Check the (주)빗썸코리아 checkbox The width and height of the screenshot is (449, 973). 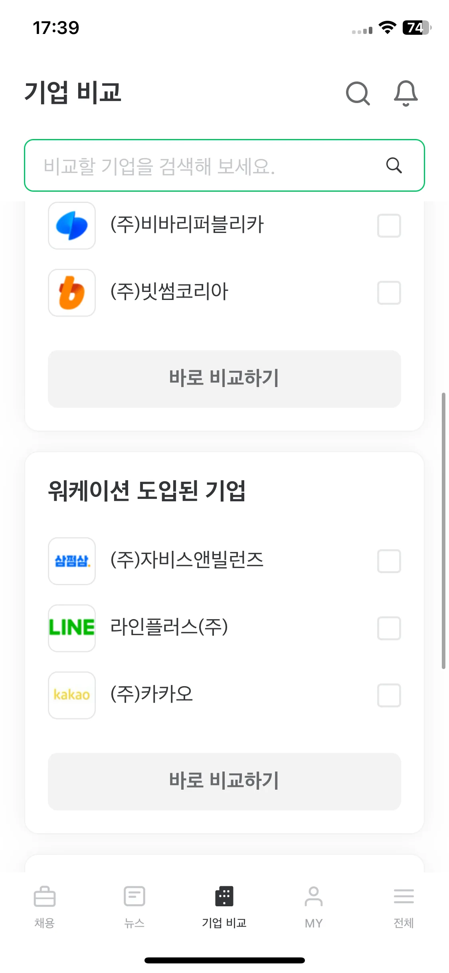[x=389, y=293]
